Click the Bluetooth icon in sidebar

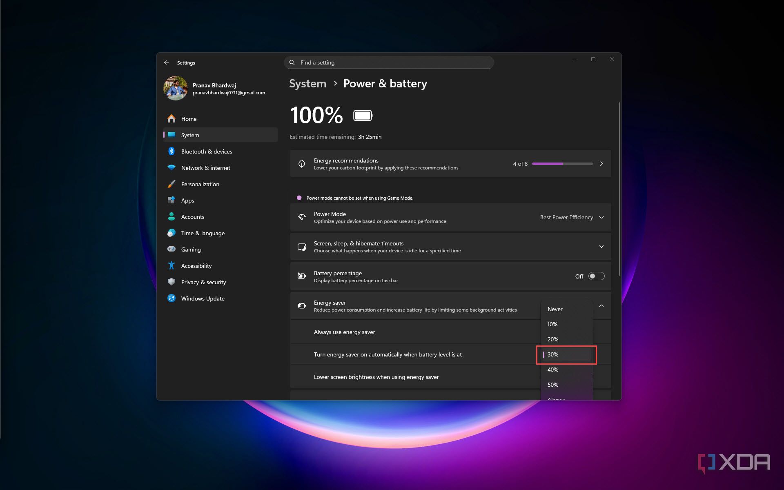171,151
